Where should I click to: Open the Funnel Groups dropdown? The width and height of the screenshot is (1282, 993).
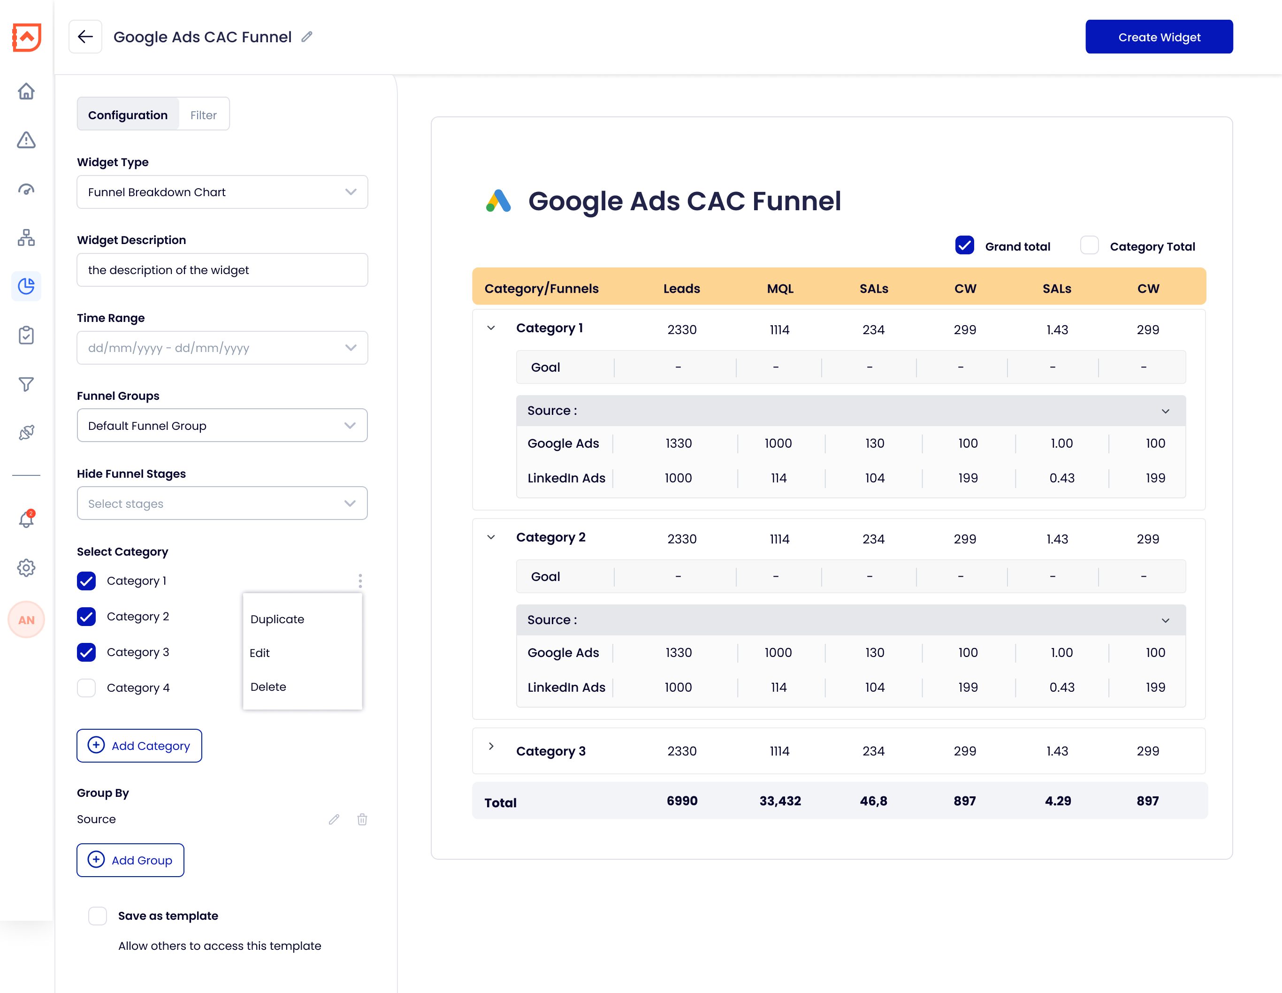[222, 426]
